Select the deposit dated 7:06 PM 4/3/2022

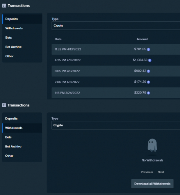click(x=116, y=82)
